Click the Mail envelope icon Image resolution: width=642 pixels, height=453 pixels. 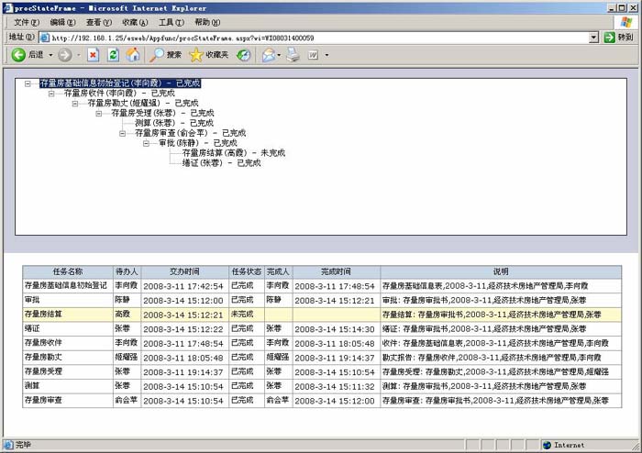click(268, 55)
